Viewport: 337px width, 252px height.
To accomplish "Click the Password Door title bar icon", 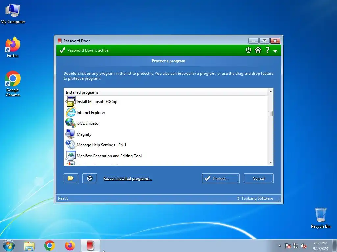I will [60, 41].
